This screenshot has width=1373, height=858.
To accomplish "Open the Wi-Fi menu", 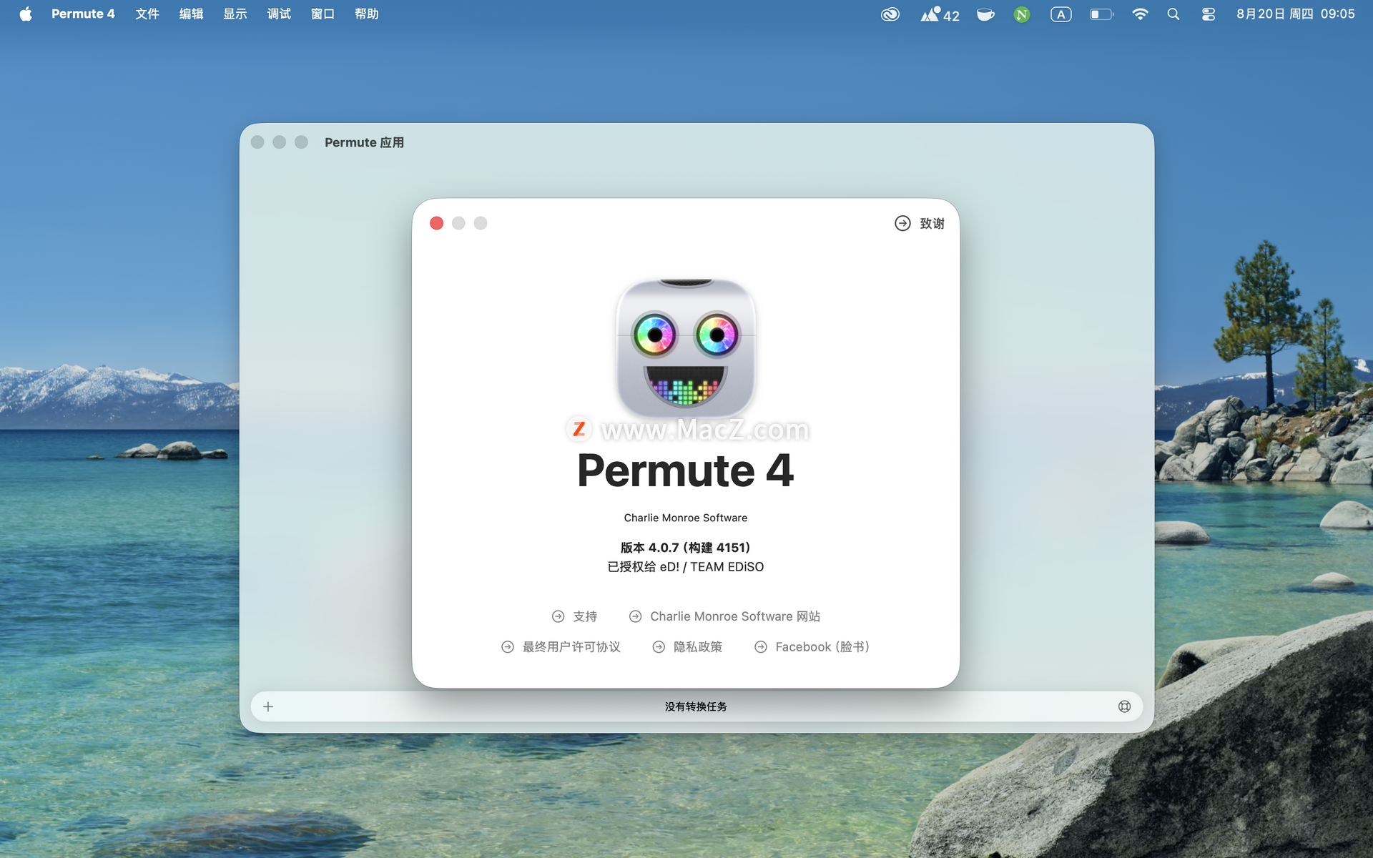I will coord(1141,14).
